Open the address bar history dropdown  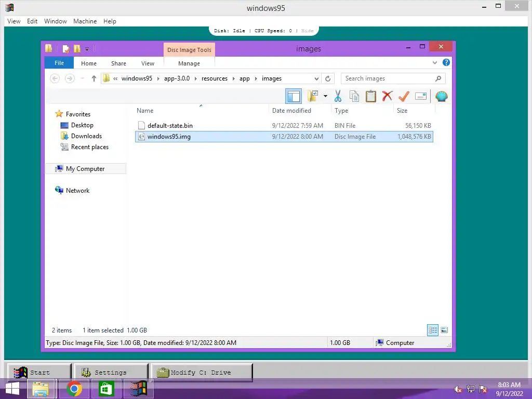coord(316,79)
